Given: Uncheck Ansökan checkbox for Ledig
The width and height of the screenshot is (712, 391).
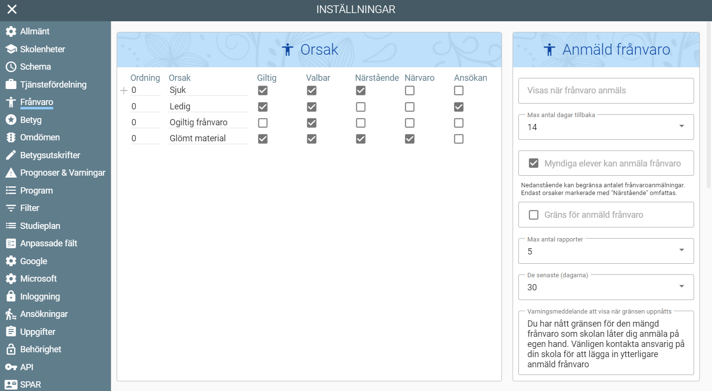Looking at the screenshot, I should pyautogui.click(x=459, y=106).
